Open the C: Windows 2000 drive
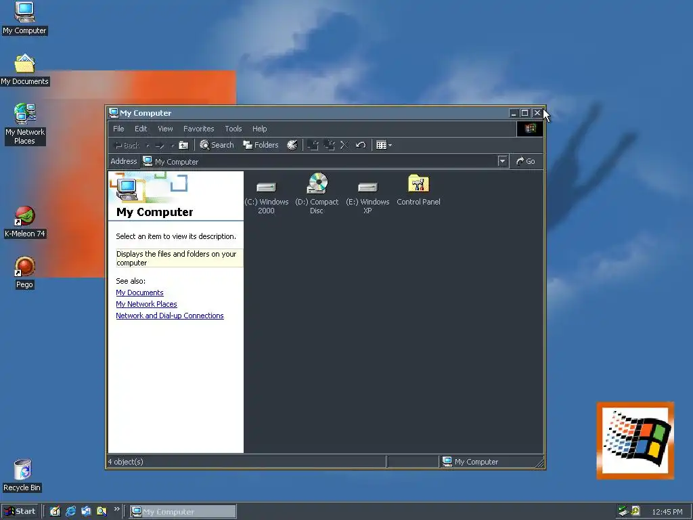The image size is (693, 520). [266, 194]
